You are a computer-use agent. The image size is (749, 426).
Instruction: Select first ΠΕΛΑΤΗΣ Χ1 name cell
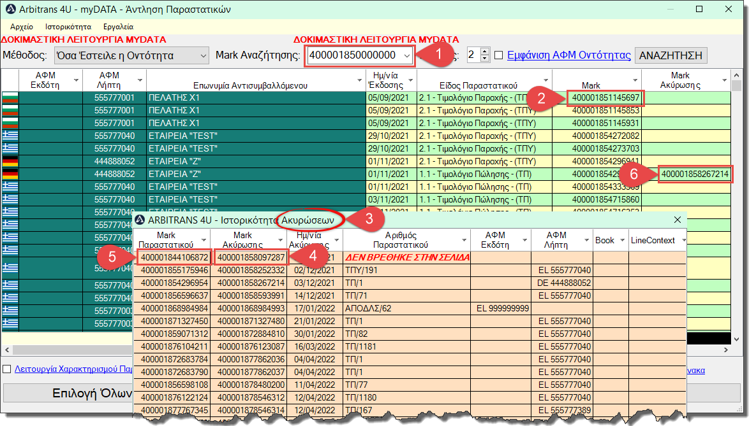click(x=256, y=97)
